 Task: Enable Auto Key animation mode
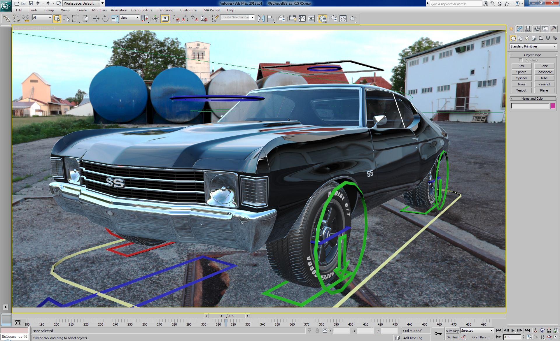point(452,331)
